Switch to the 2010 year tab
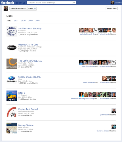 (x=23, y=21)
